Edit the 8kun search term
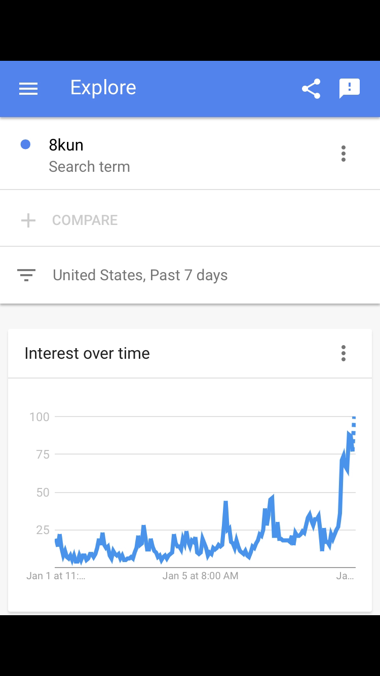 (66, 145)
